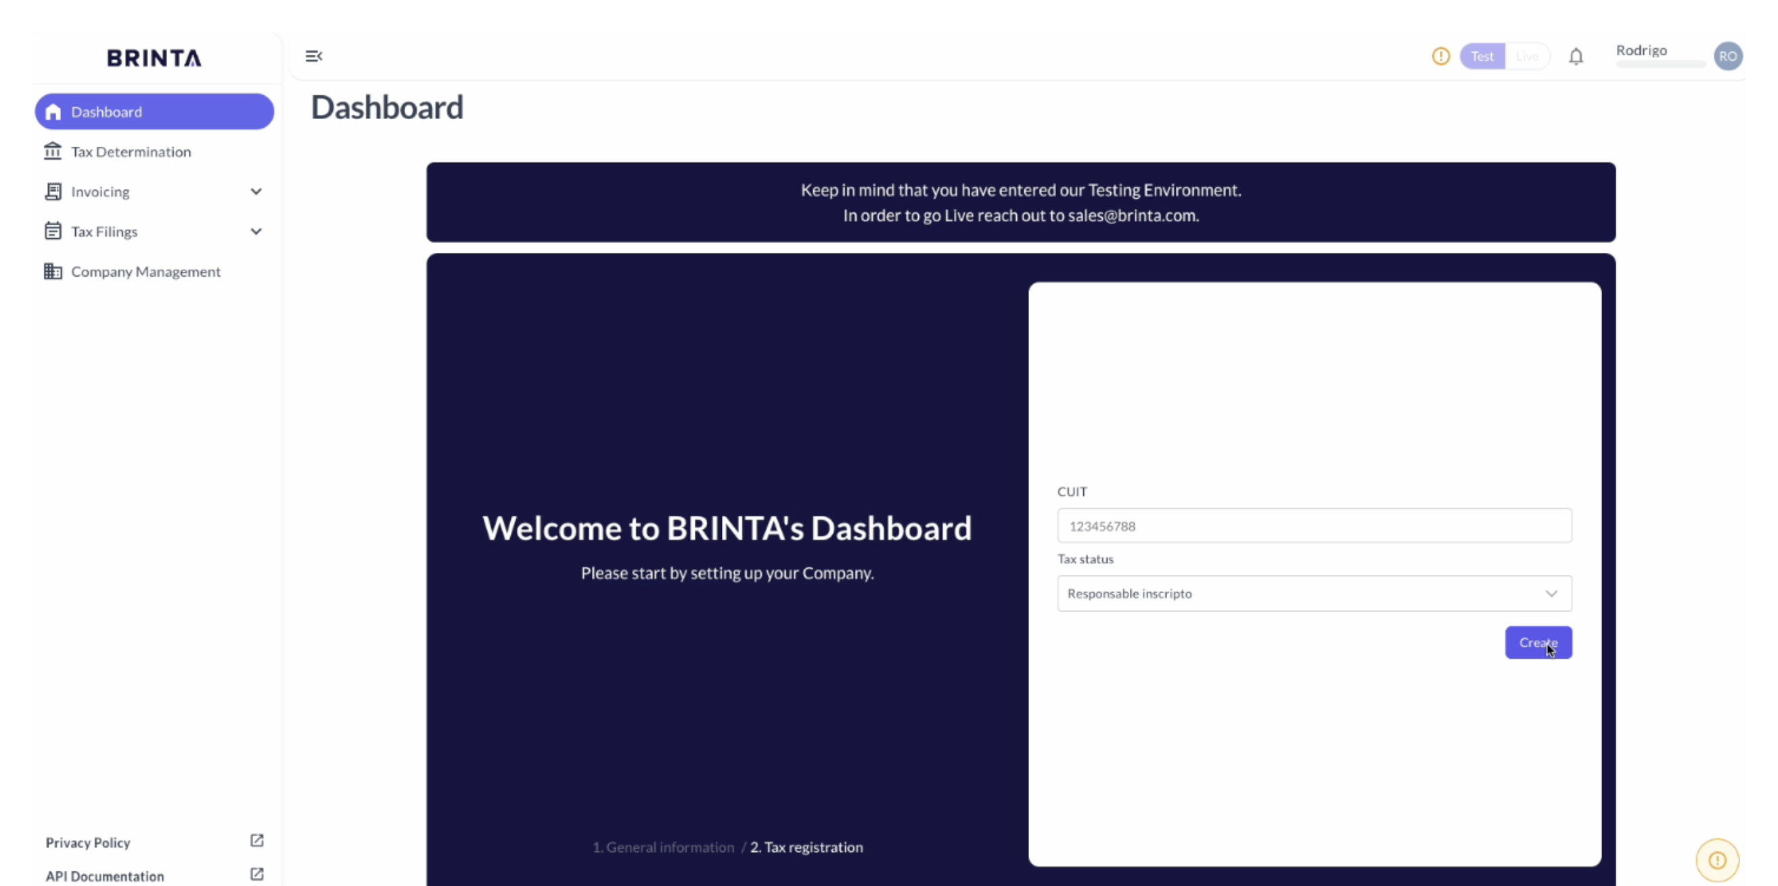Focus the CUIT input field
1778x886 pixels.
(1313, 526)
